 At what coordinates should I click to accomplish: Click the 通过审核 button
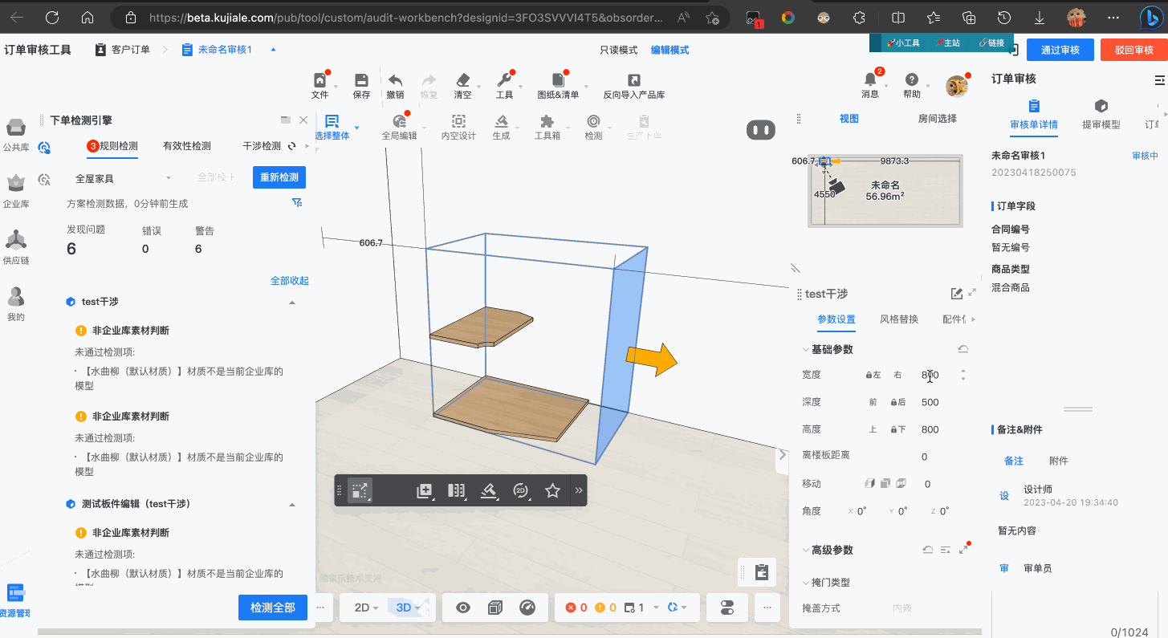(x=1060, y=50)
